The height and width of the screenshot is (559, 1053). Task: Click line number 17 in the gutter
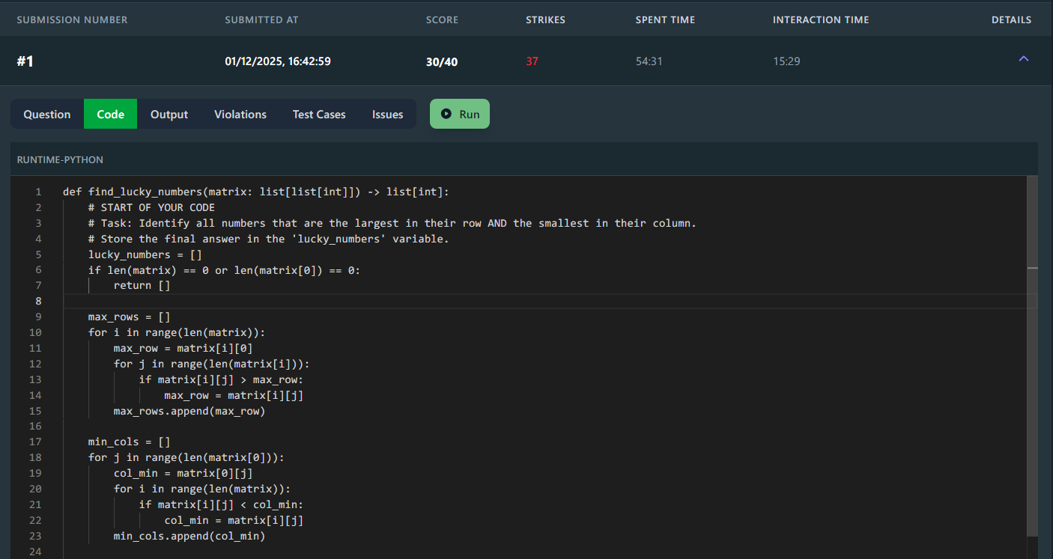tap(37, 442)
